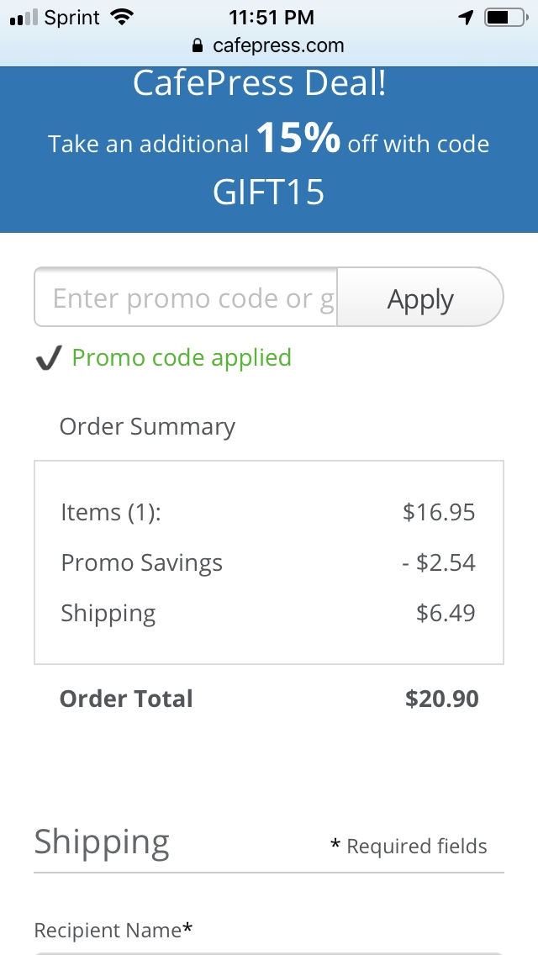538x955 pixels.
Task: Tap the Order Total $20.90 amount
Action: click(x=441, y=699)
